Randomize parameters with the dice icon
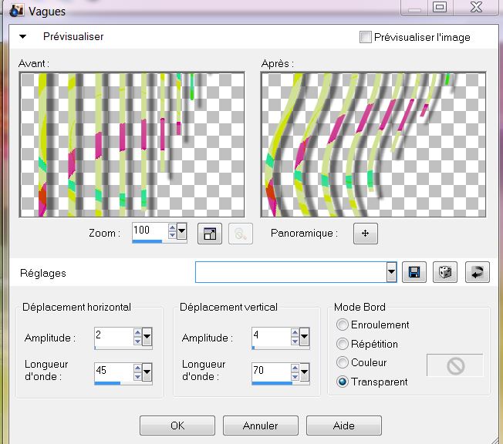This screenshot has height=444, width=503. [x=445, y=272]
